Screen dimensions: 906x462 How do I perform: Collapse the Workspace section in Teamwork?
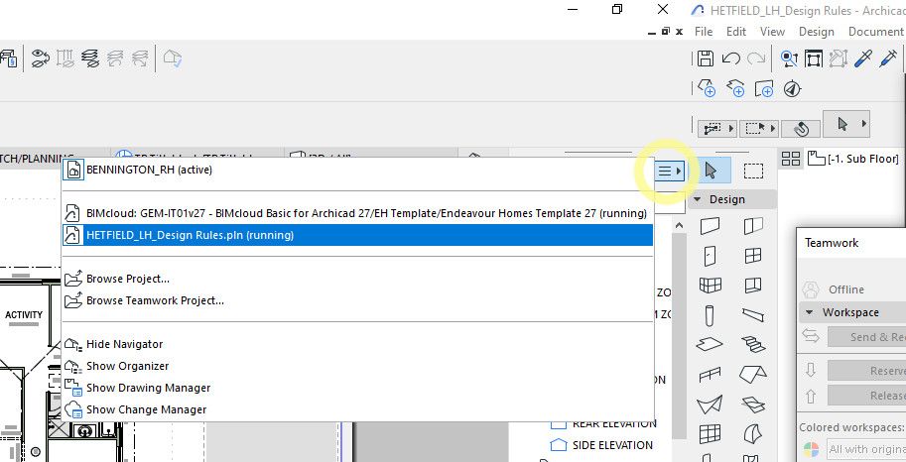pyautogui.click(x=810, y=312)
